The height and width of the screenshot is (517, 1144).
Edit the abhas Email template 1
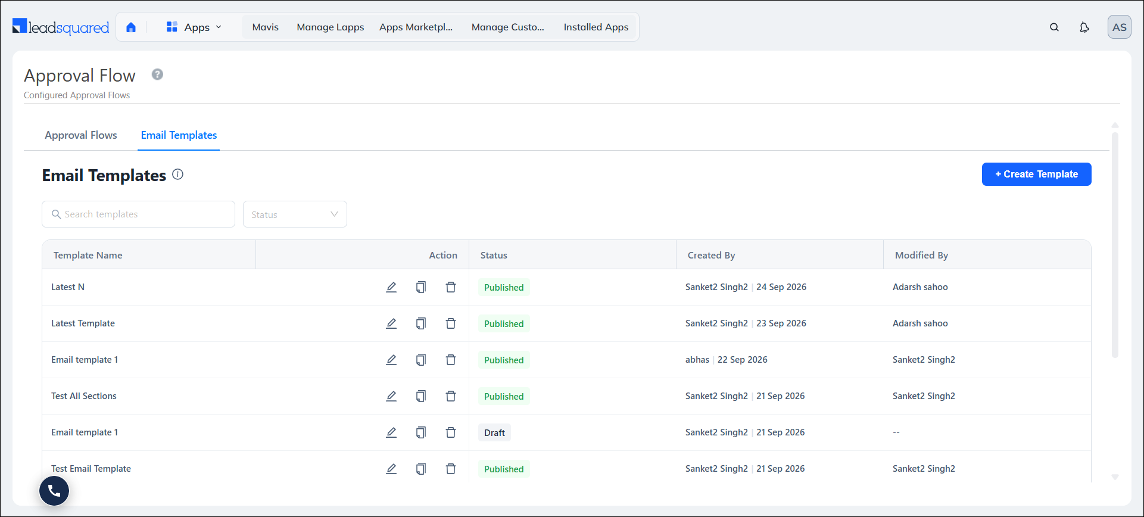[x=391, y=360]
